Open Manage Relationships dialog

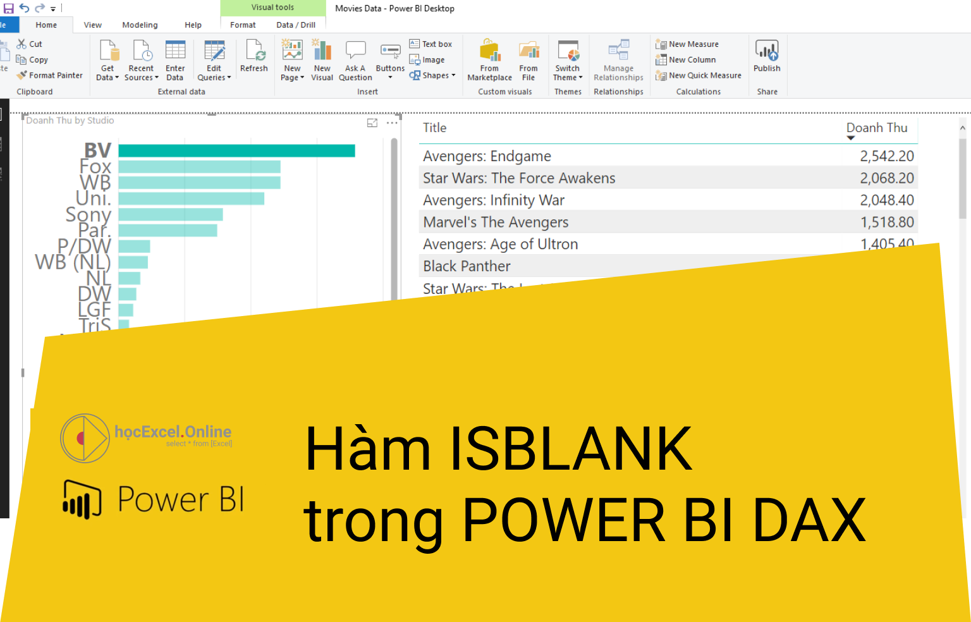(618, 61)
